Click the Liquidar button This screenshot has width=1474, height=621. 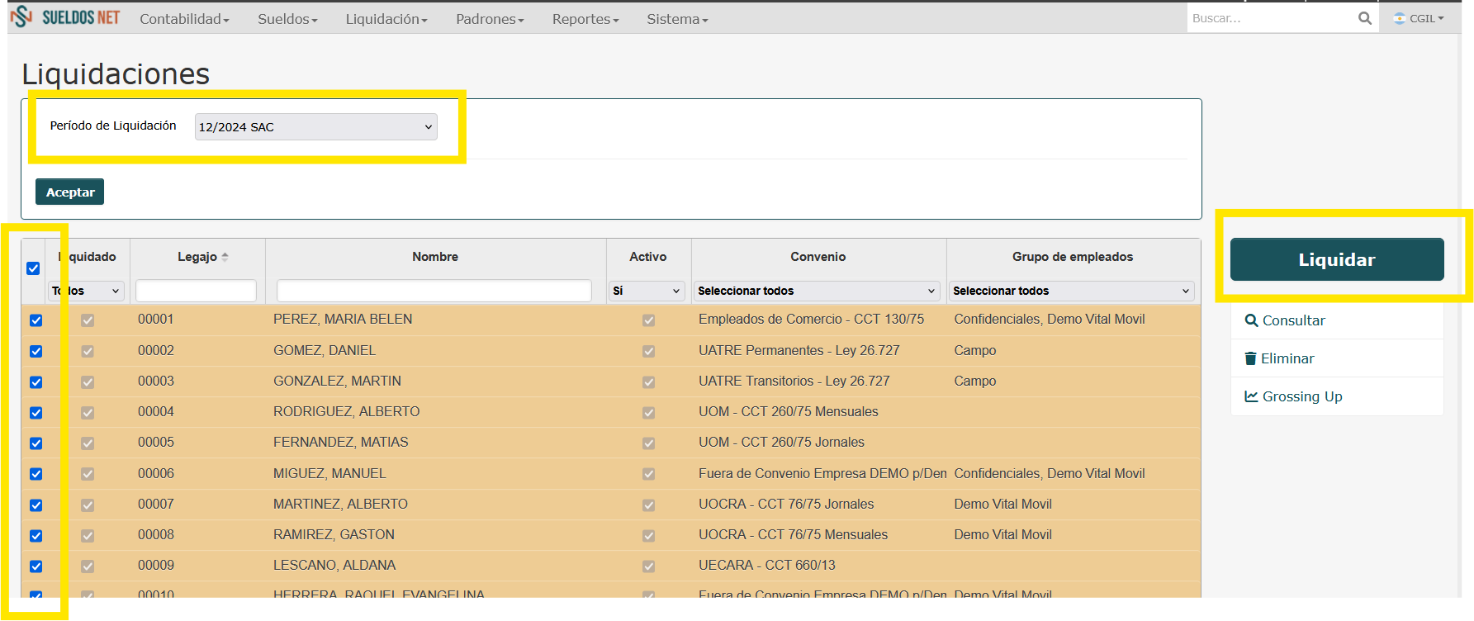tap(1337, 259)
